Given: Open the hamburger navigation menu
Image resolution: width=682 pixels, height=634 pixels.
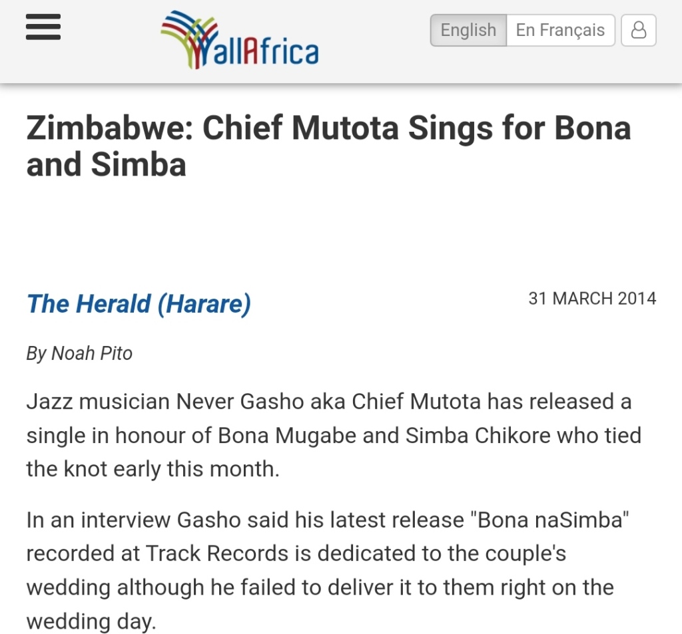Looking at the screenshot, I should (x=43, y=28).
